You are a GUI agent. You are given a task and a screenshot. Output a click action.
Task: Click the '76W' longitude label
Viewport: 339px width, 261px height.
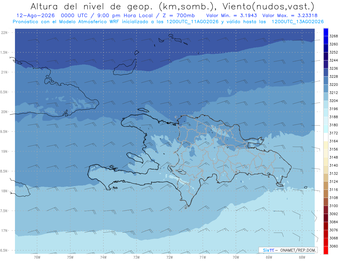click(x=37, y=257)
